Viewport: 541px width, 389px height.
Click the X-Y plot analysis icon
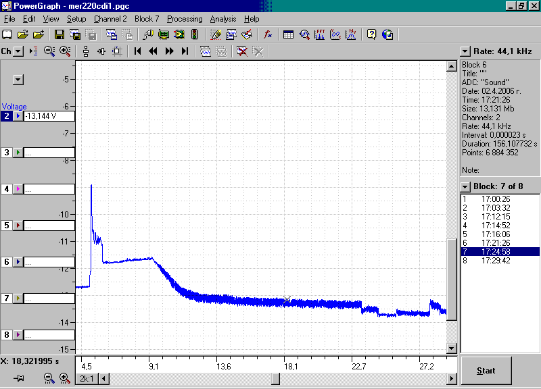tap(335, 34)
